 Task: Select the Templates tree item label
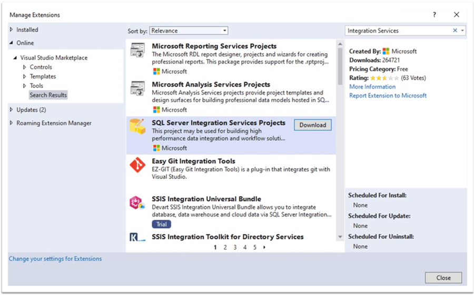[x=43, y=76]
